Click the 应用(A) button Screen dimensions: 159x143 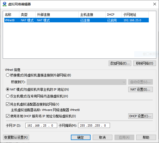(124, 137)
